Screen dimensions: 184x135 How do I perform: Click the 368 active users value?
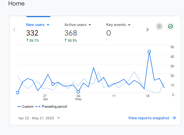tap(71, 33)
